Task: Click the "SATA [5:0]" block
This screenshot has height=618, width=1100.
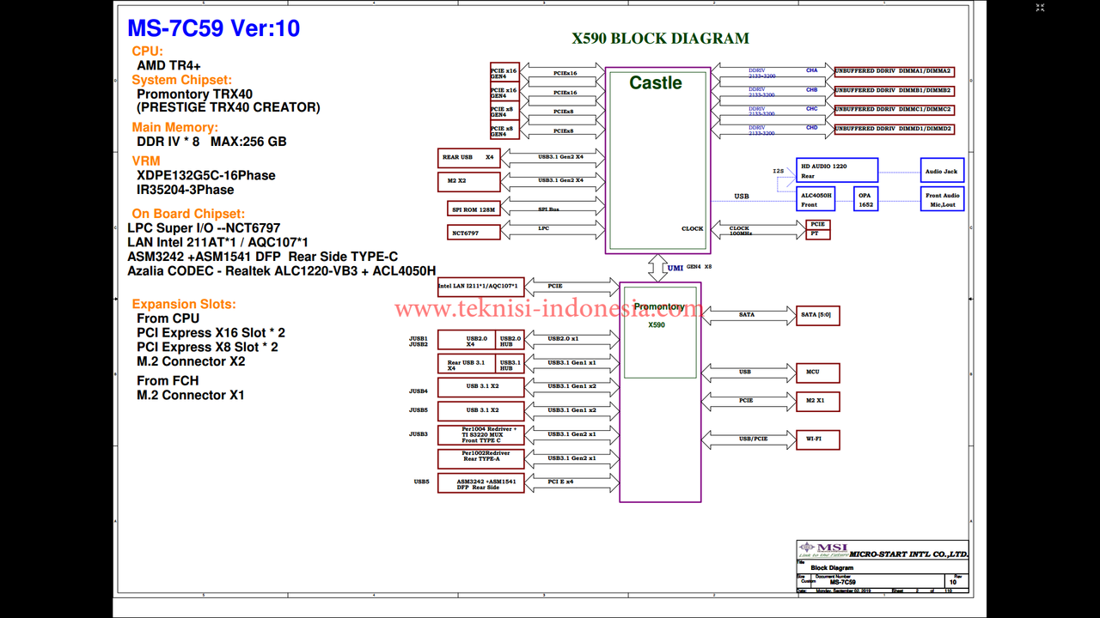Action: tap(817, 316)
